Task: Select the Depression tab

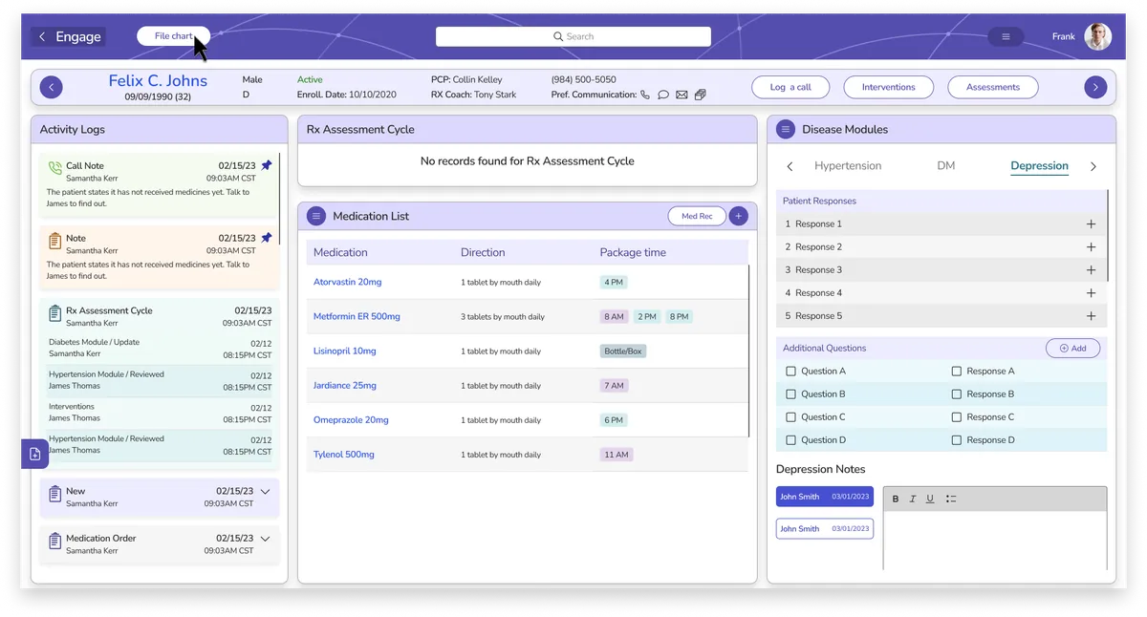Action: (x=1039, y=166)
